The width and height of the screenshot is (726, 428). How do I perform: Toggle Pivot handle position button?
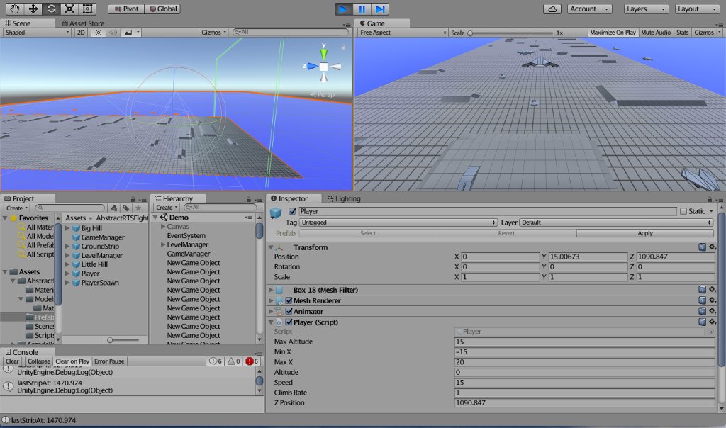126,9
